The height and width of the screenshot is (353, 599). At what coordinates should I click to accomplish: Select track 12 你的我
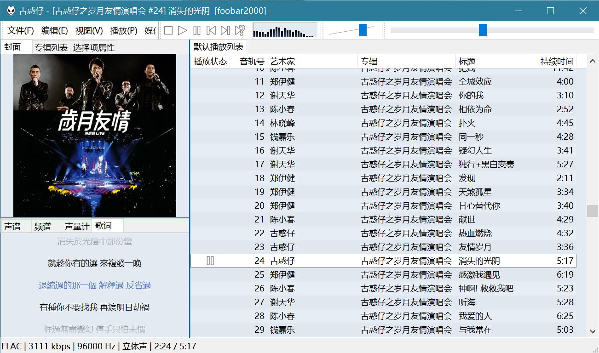(383, 95)
